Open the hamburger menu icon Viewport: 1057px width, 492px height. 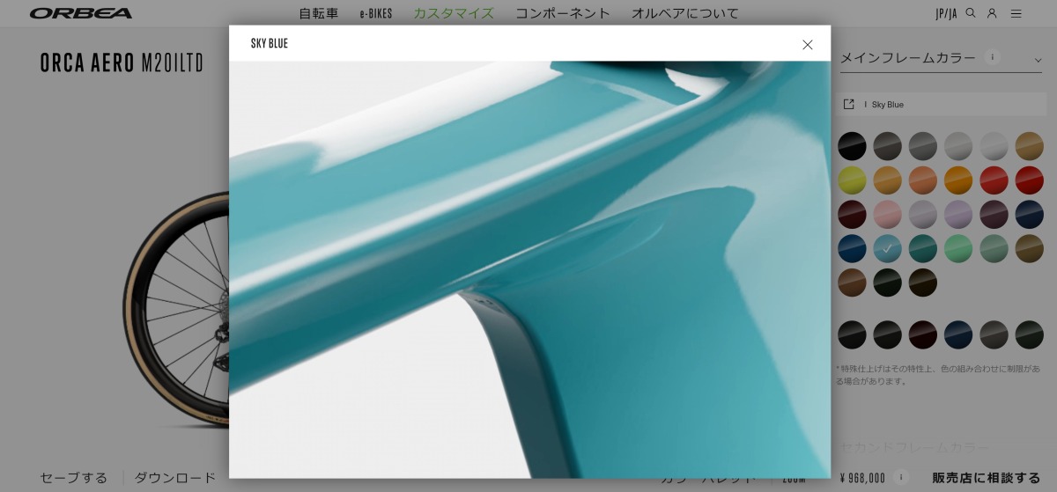1016,13
